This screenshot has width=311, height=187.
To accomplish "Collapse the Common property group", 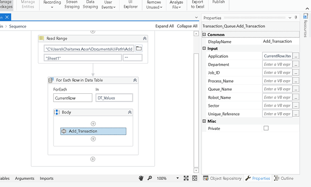I will coord(204,35).
